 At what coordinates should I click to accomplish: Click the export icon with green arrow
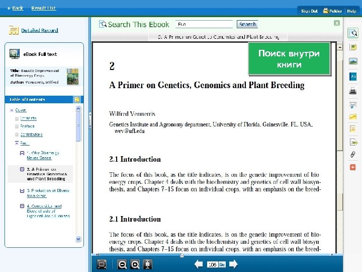353,142
